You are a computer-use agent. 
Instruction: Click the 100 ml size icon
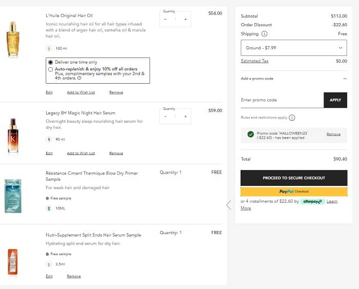pos(49,48)
